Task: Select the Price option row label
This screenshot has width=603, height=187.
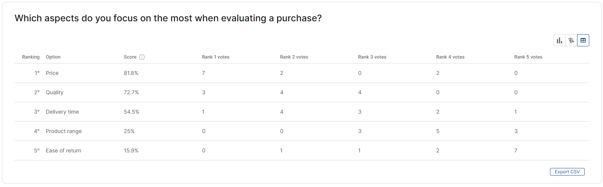Action: [x=52, y=73]
